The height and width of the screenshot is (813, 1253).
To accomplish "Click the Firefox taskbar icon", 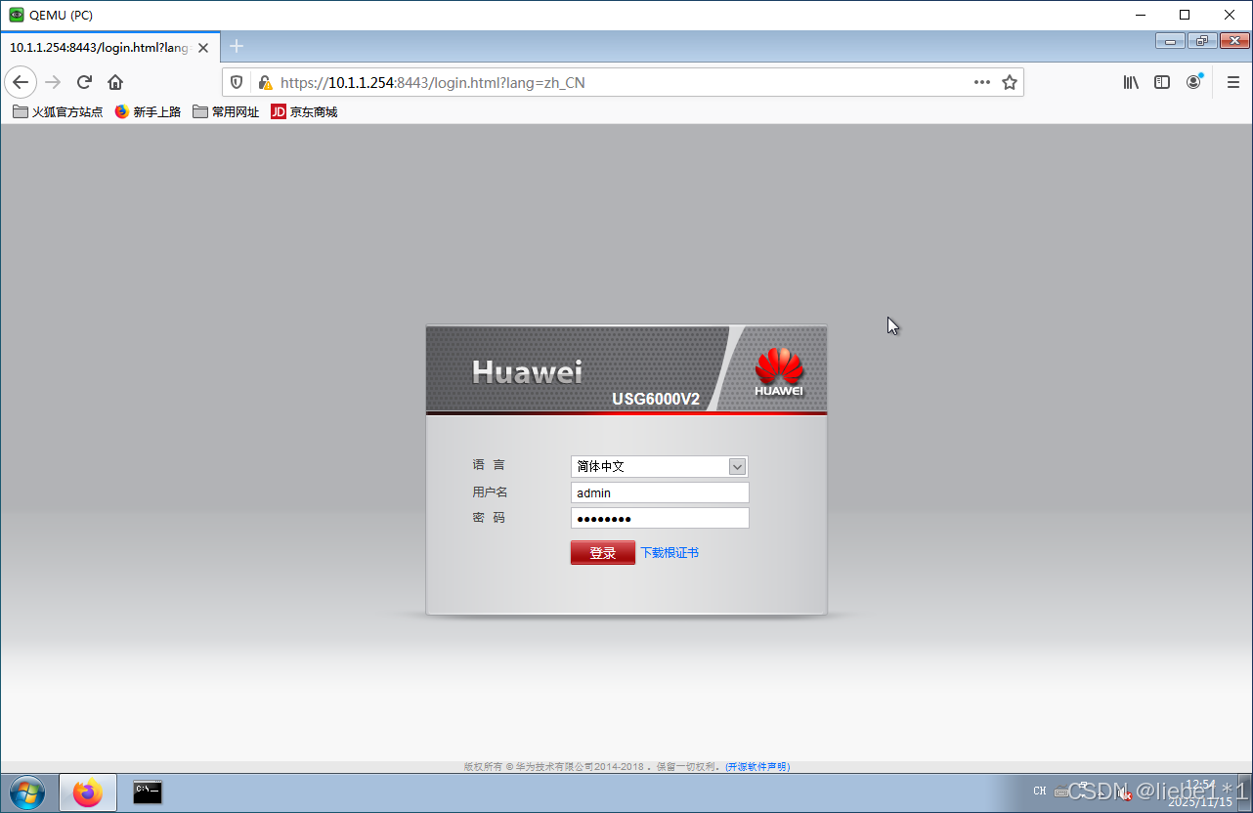I will tap(88, 792).
